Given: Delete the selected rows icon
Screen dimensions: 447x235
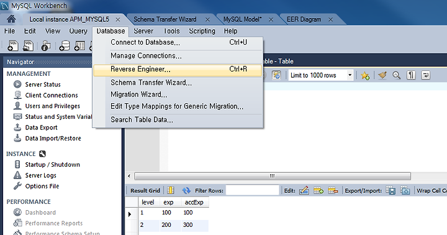Looking at the screenshot, I should (x=333, y=190).
